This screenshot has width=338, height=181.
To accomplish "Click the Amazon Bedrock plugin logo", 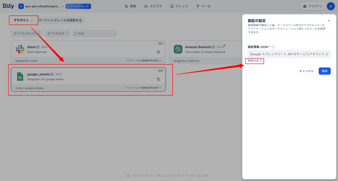I will pos(178,49).
